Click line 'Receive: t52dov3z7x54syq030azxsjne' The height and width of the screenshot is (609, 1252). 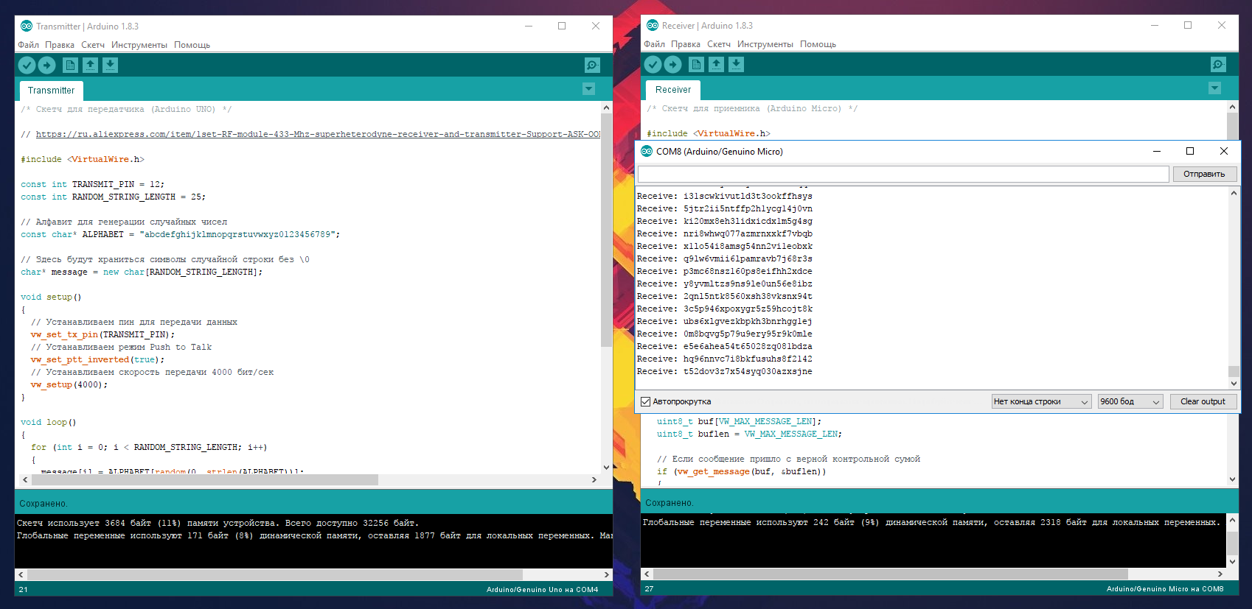[724, 372]
